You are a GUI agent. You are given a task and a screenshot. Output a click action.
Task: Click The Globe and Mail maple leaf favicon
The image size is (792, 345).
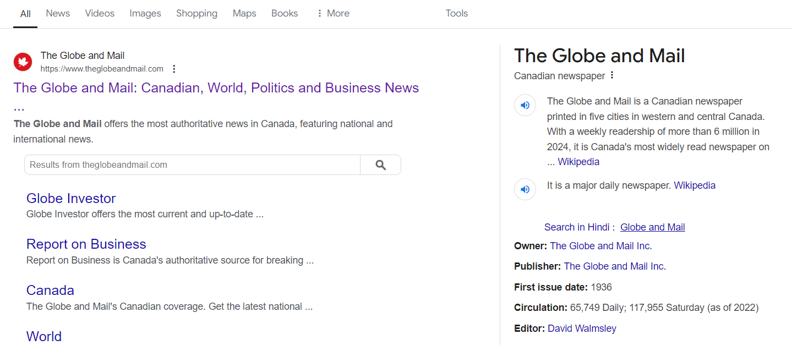23,62
